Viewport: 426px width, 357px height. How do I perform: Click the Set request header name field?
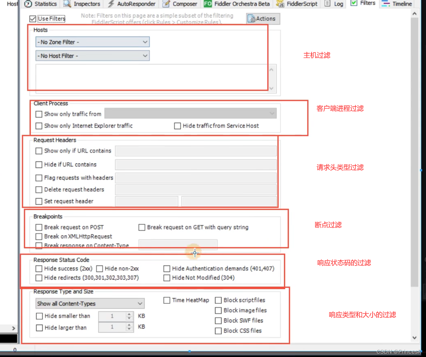click(x=147, y=202)
